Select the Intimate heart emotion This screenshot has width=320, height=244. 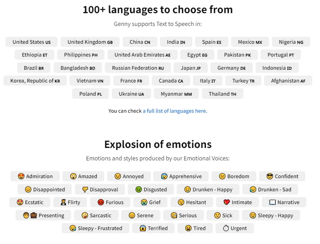[237, 202]
